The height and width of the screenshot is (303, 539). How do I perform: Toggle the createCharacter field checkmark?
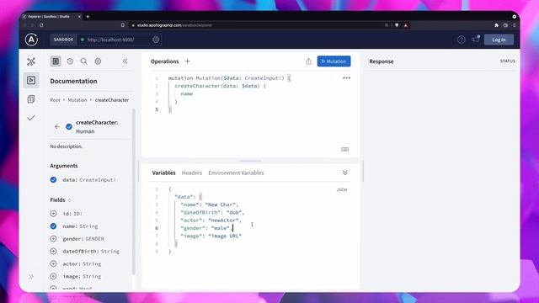coord(69,127)
